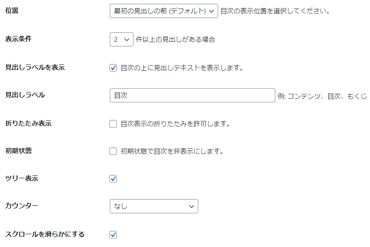The height and width of the screenshot is (247, 370).
Task: Click the ツリー表示 row heading
Action: point(21,179)
